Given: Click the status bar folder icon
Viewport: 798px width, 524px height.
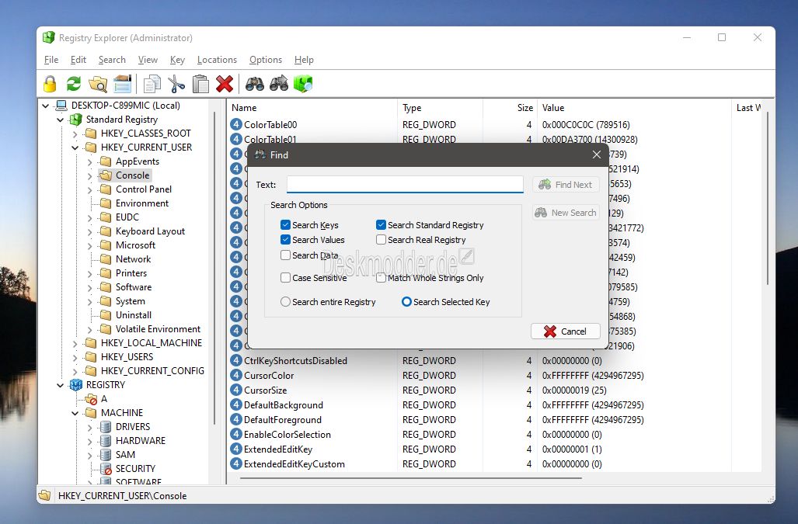Looking at the screenshot, I should point(45,495).
